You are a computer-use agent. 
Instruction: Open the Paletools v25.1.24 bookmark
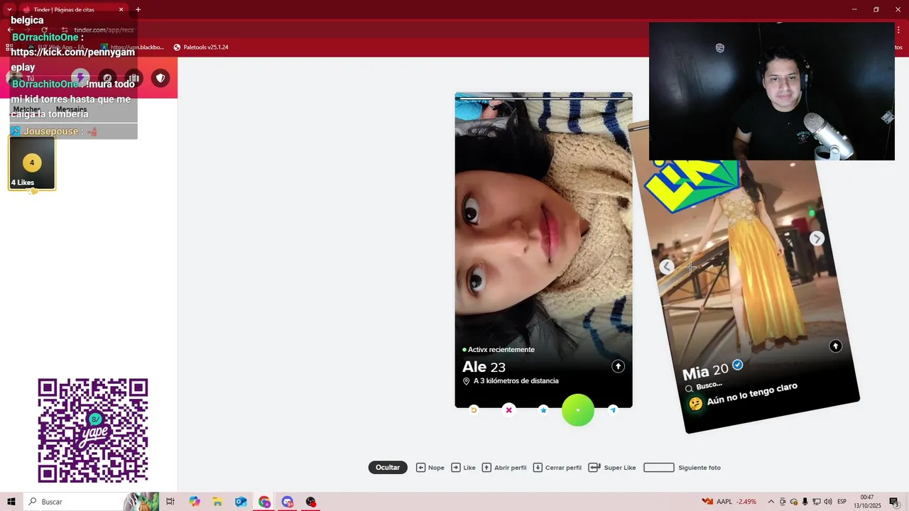[201, 47]
